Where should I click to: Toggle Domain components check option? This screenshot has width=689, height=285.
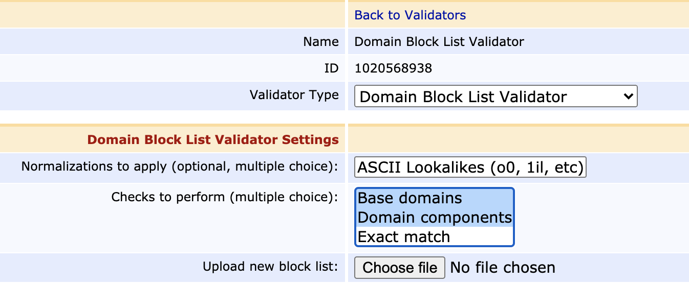435,218
